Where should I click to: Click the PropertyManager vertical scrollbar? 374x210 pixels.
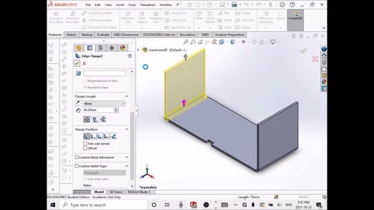[x=132, y=146]
